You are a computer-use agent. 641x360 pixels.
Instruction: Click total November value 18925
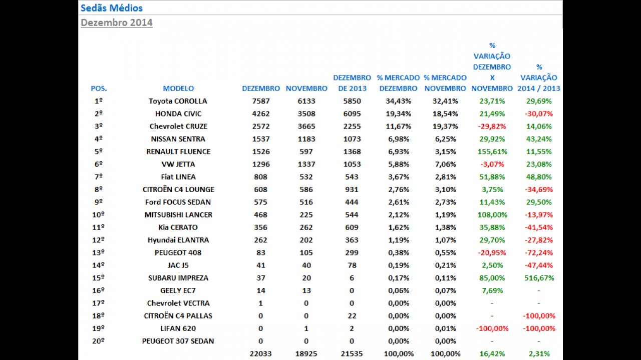(x=306, y=354)
